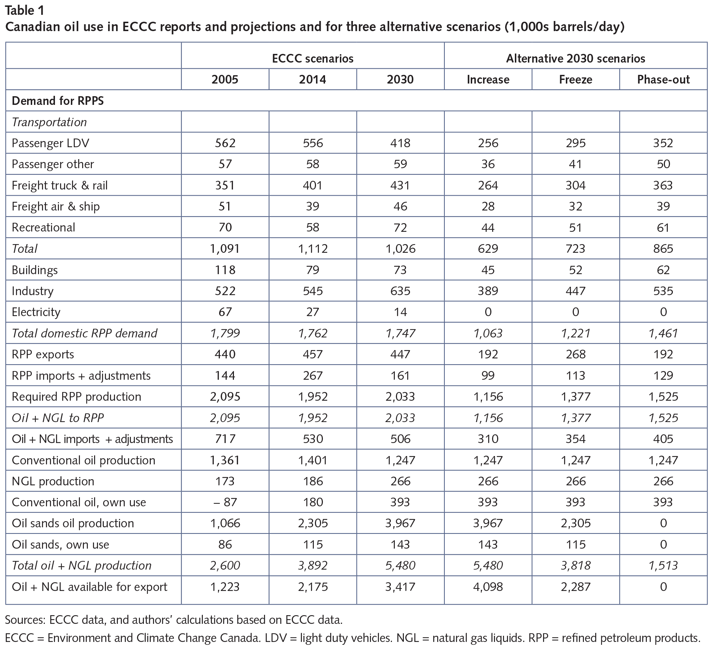The width and height of the screenshot is (713, 647).
Task: Select value – 87 in Conventional oil own use
Action: pyautogui.click(x=225, y=502)
